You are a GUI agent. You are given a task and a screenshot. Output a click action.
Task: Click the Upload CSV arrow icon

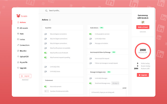18,57
